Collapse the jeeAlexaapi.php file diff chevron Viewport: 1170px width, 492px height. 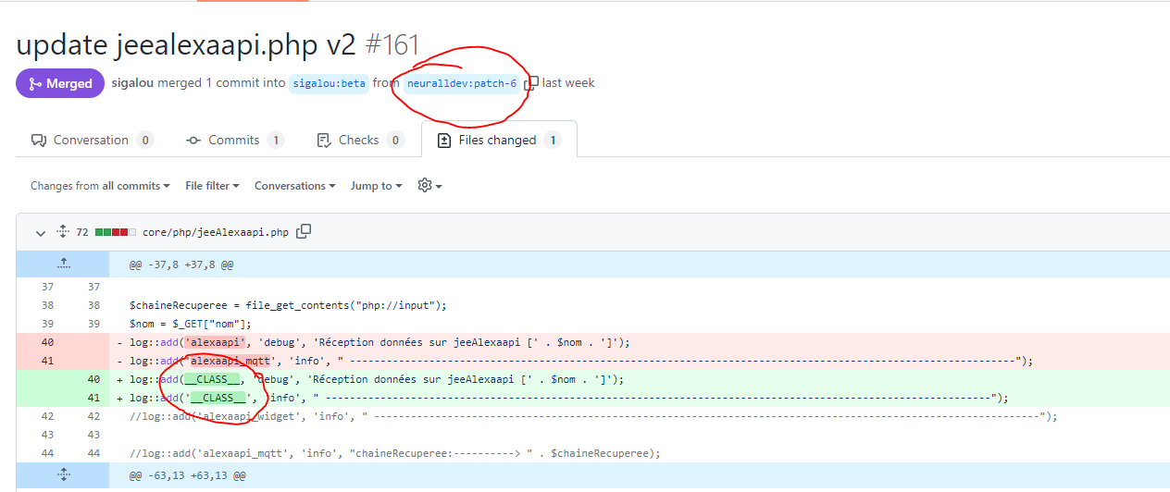[40, 232]
